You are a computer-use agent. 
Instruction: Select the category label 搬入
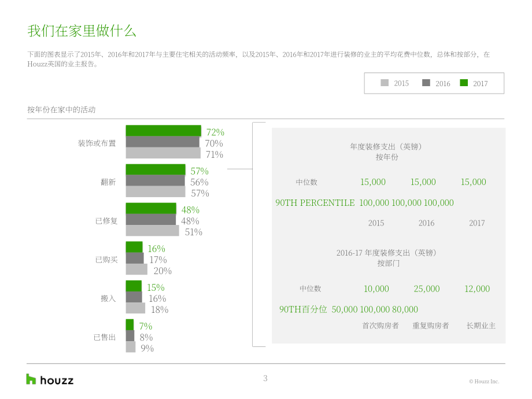[x=108, y=298]
